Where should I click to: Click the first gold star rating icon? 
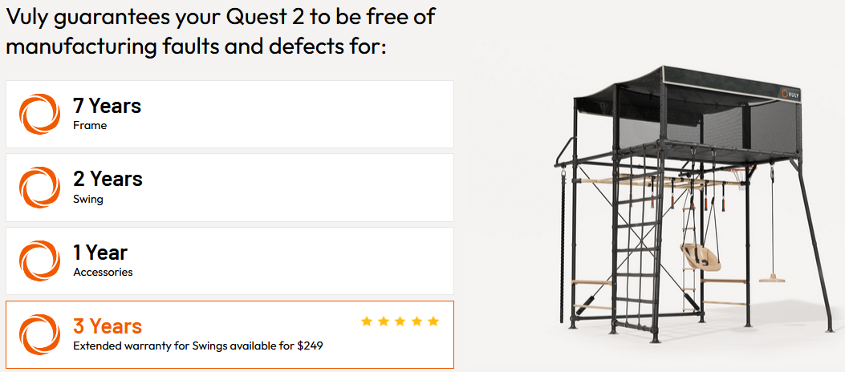click(x=367, y=321)
